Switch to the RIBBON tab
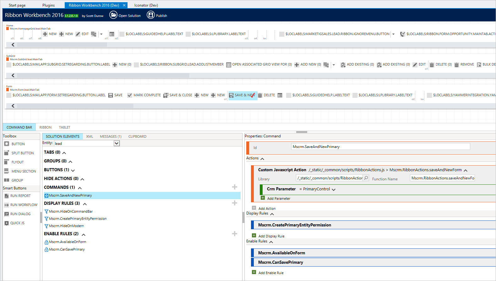Screen dimensions: 496x281 [x=46, y=127]
